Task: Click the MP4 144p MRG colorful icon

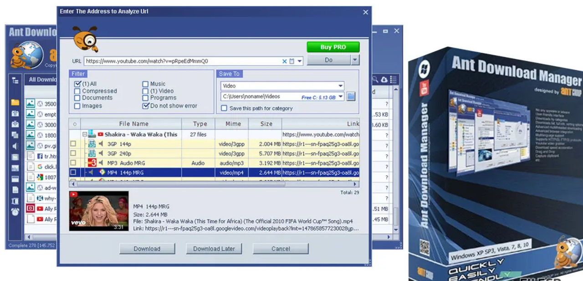Action: click(102, 173)
